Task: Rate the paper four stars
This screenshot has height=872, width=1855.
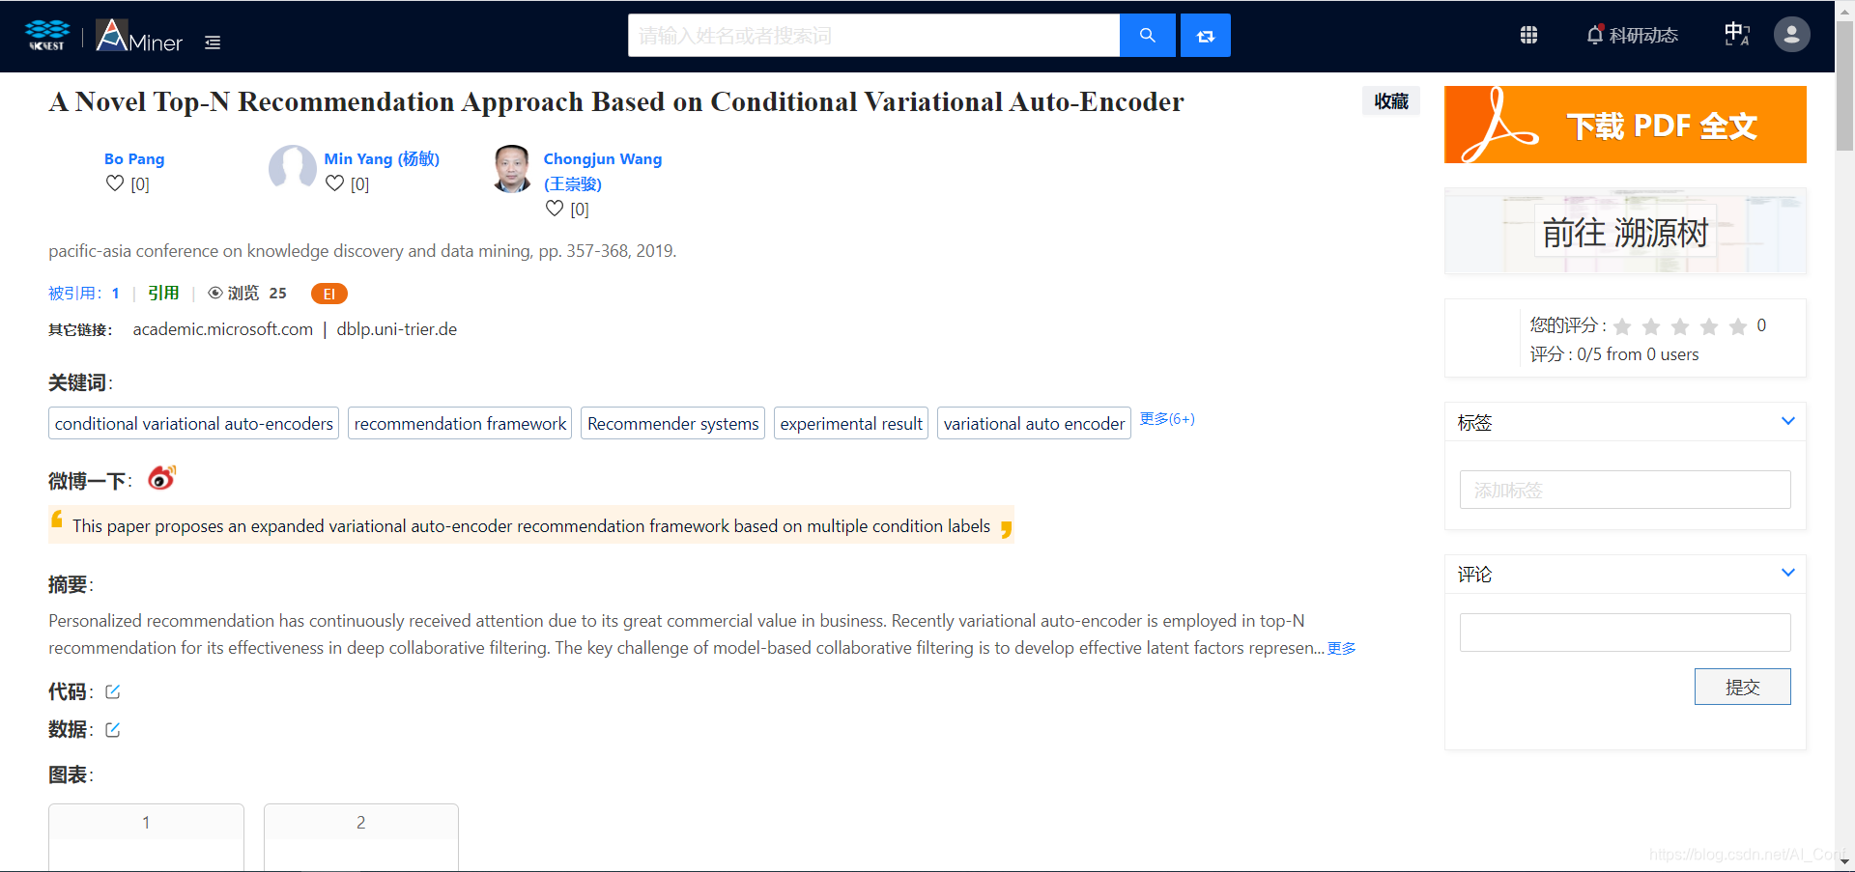Action: pos(1709,326)
